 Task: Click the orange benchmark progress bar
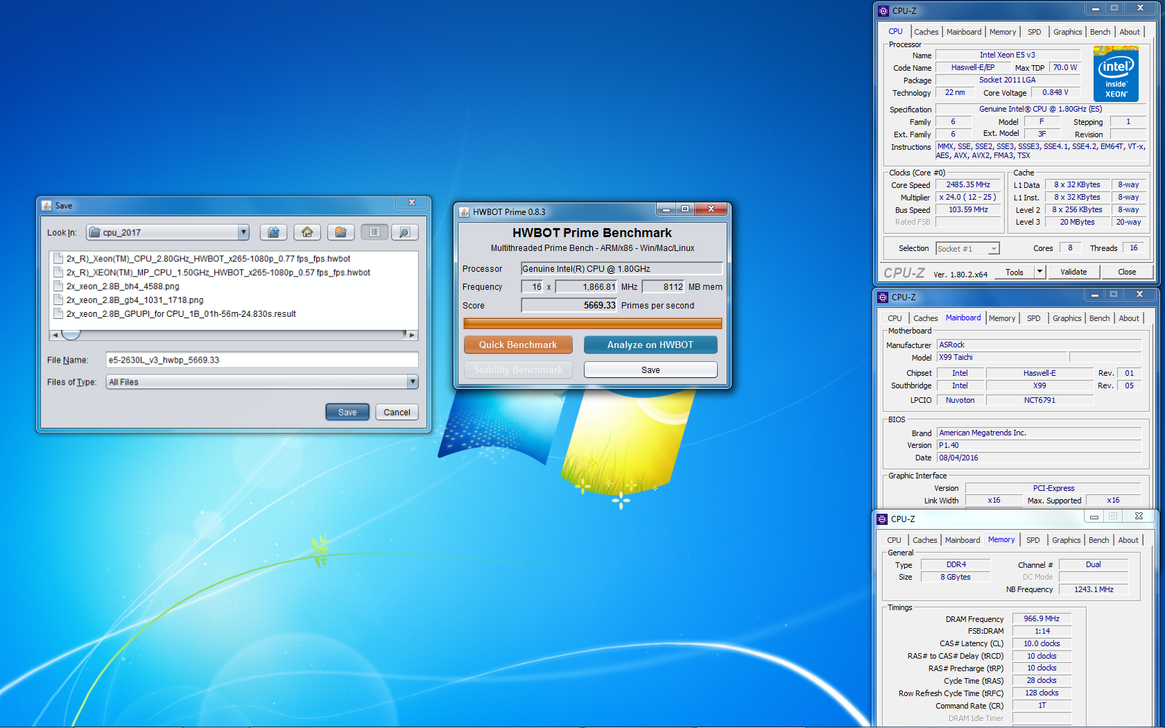point(592,323)
